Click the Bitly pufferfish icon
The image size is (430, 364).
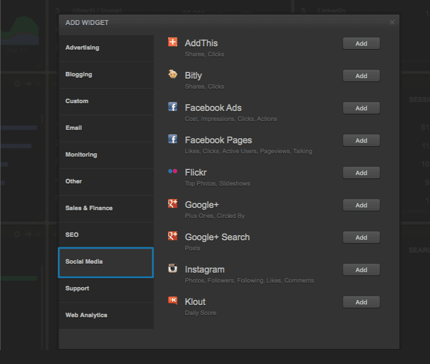click(173, 74)
